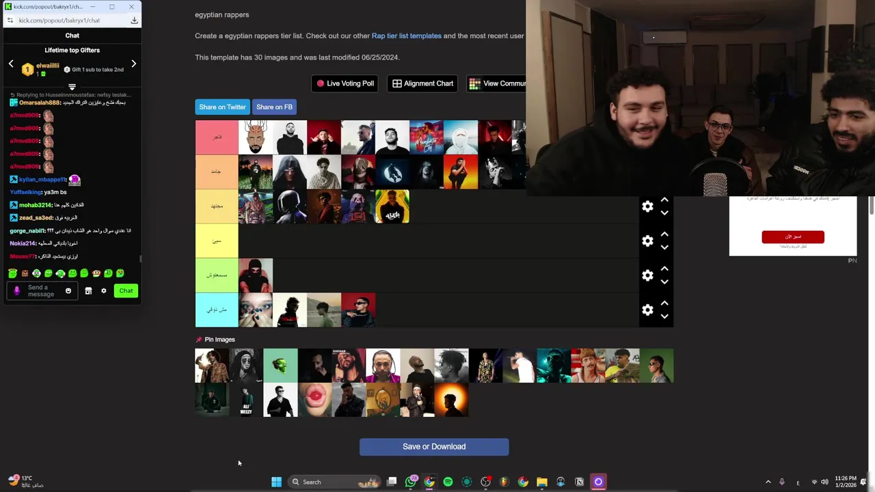This screenshot has width=875, height=492.
Task: Move the مجتهد tier row up
Action: tap(664, 200)
